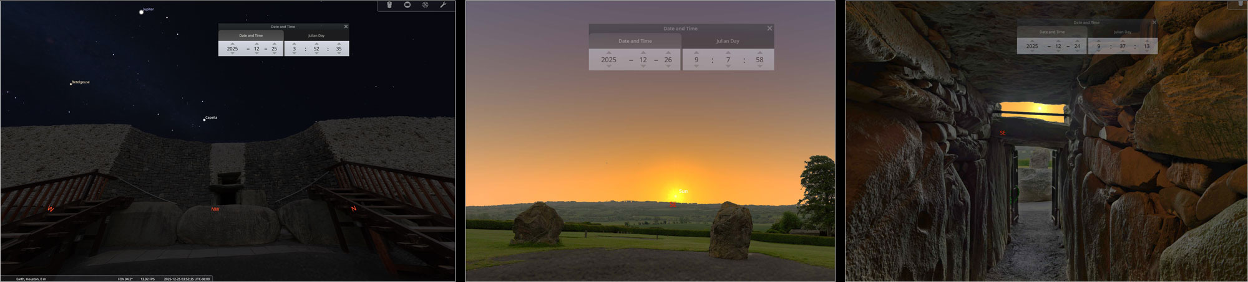The height and width of the screenshot is (282, 1248).
Task: Switch to Julian Day tab in passage-tomb panel
Action: (1123, 32)
